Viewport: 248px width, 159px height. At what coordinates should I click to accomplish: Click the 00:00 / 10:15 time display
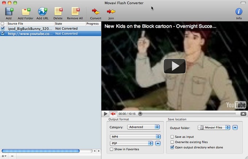127,114
